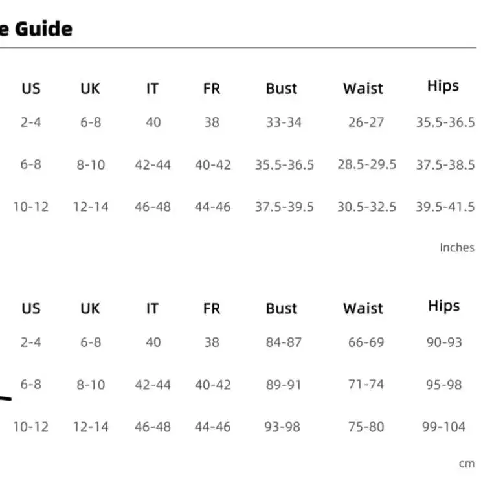The height and width of the screenshot is (481, 481).
Task: Click the cm unit label
Action: point(466,464)
